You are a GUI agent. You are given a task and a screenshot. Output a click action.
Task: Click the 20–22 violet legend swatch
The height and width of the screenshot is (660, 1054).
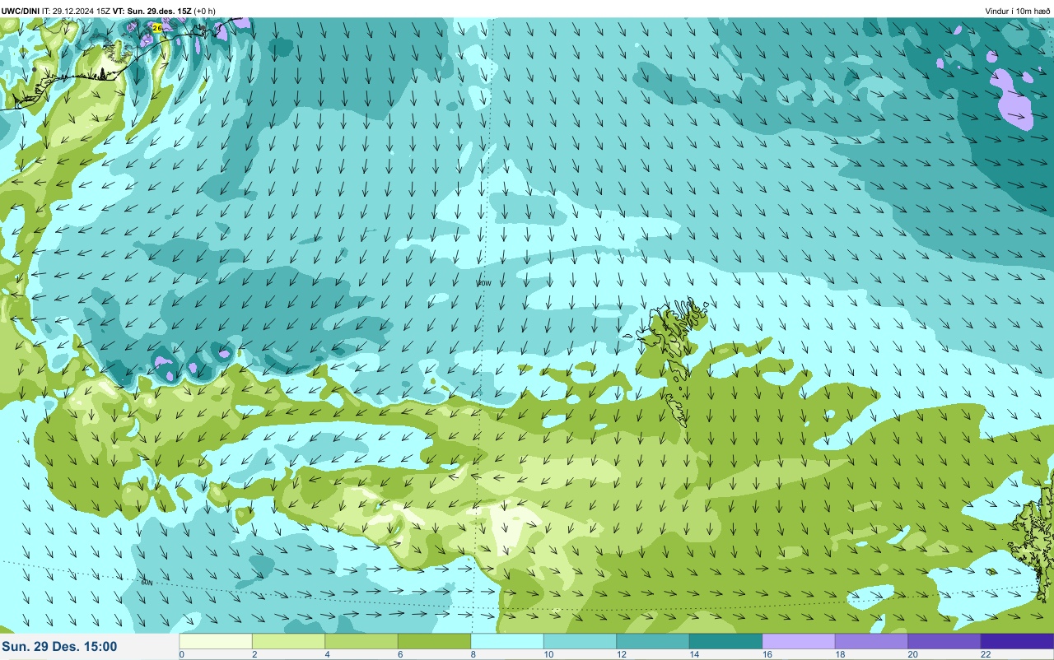point(944,641)
